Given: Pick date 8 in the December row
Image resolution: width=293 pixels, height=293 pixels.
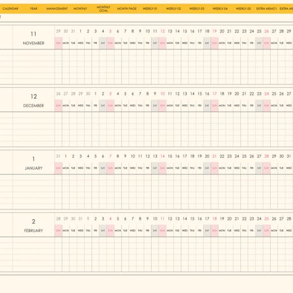Looking at the screenshot, I should (x=148, y=94).
